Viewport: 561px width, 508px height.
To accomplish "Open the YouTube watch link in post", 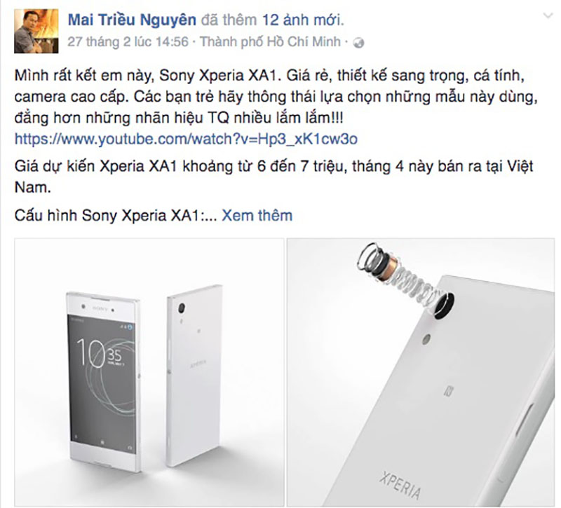I will [186, 139].
